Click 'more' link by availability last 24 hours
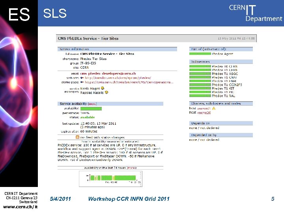This screenshot has height=213, width=284. pos(132,168)
